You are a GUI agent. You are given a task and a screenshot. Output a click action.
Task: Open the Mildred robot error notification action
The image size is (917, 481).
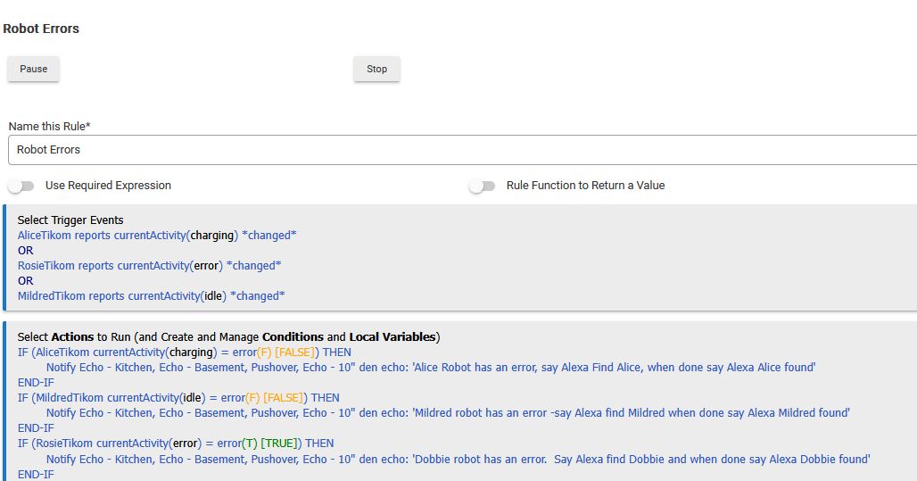tap(448, 413)
